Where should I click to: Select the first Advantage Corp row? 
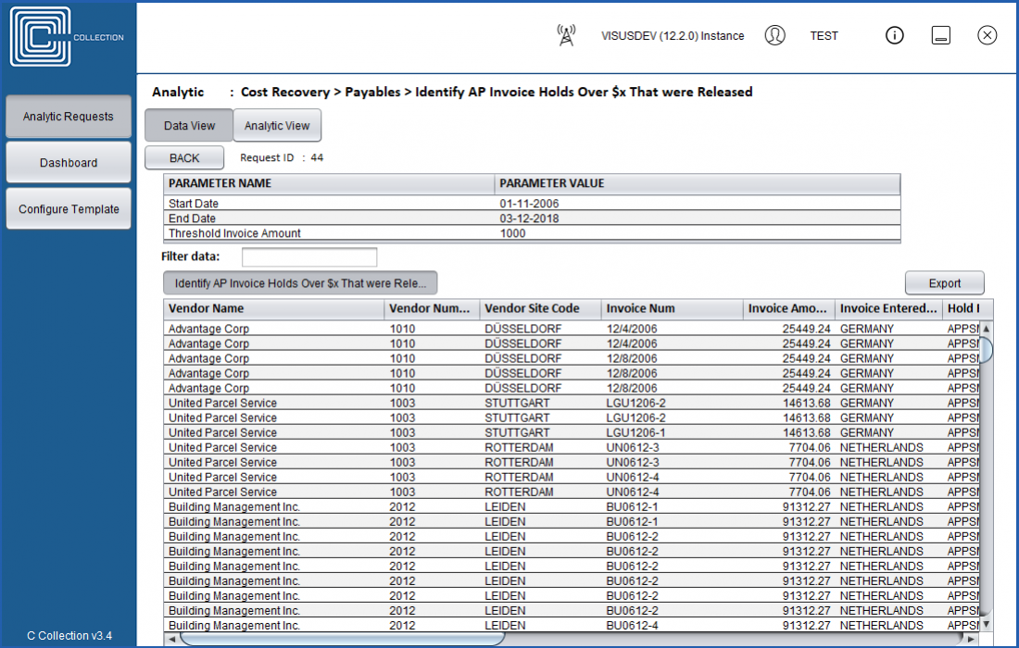tap(572, 330)
